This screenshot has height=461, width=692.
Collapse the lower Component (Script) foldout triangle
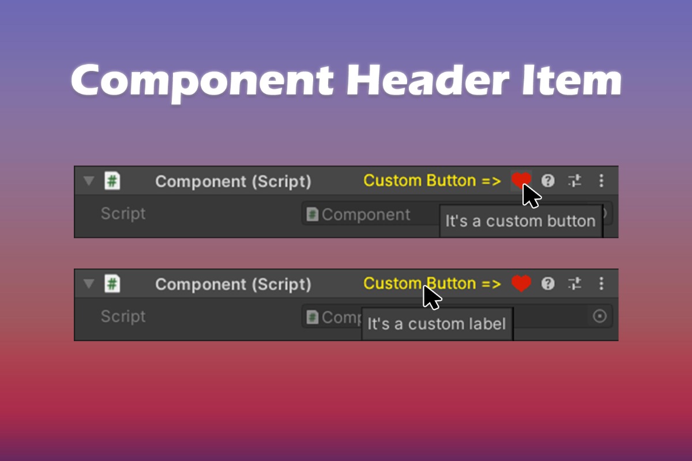(88, 284)
